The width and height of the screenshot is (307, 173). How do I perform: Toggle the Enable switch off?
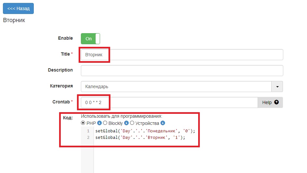pyautogui.click(x=90, y=38)
